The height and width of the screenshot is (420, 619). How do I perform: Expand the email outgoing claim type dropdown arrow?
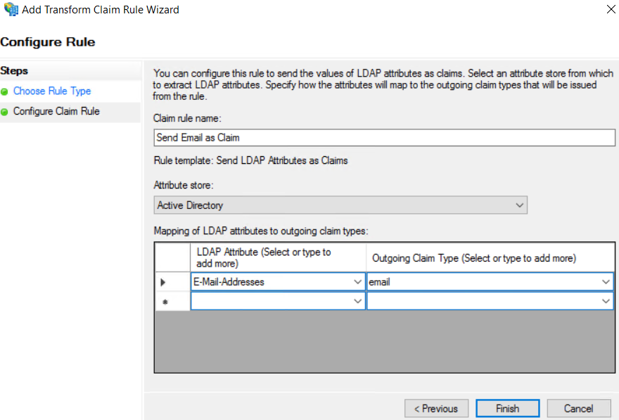coord(606,282)
